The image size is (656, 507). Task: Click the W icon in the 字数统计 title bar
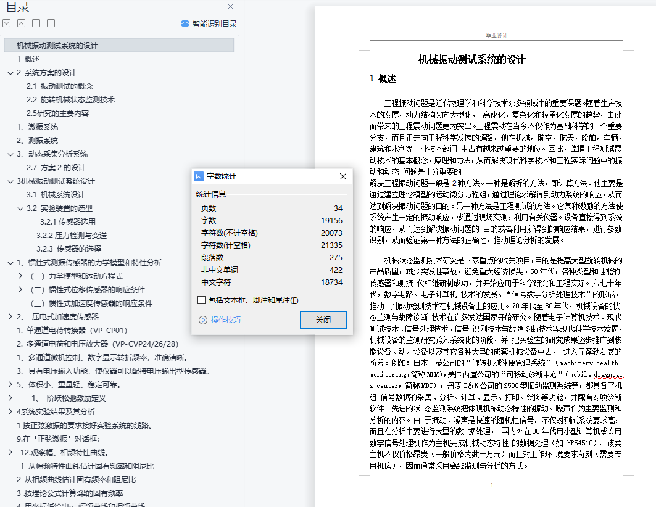click(199, 176)
